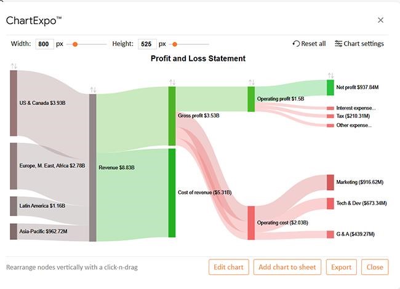Select the Marketing node bar
Image resolution: width=400 pixels, height=289 pixels.
click(330, 182)
